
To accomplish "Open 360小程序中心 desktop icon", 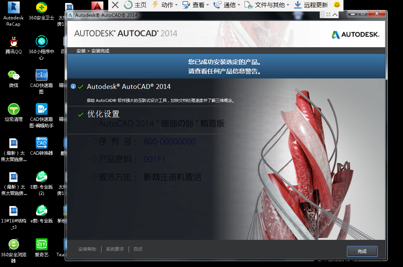I will (41, 48).
